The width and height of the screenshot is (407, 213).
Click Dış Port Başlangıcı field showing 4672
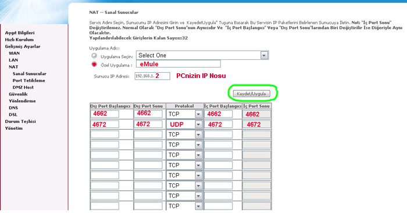[105, 124]
